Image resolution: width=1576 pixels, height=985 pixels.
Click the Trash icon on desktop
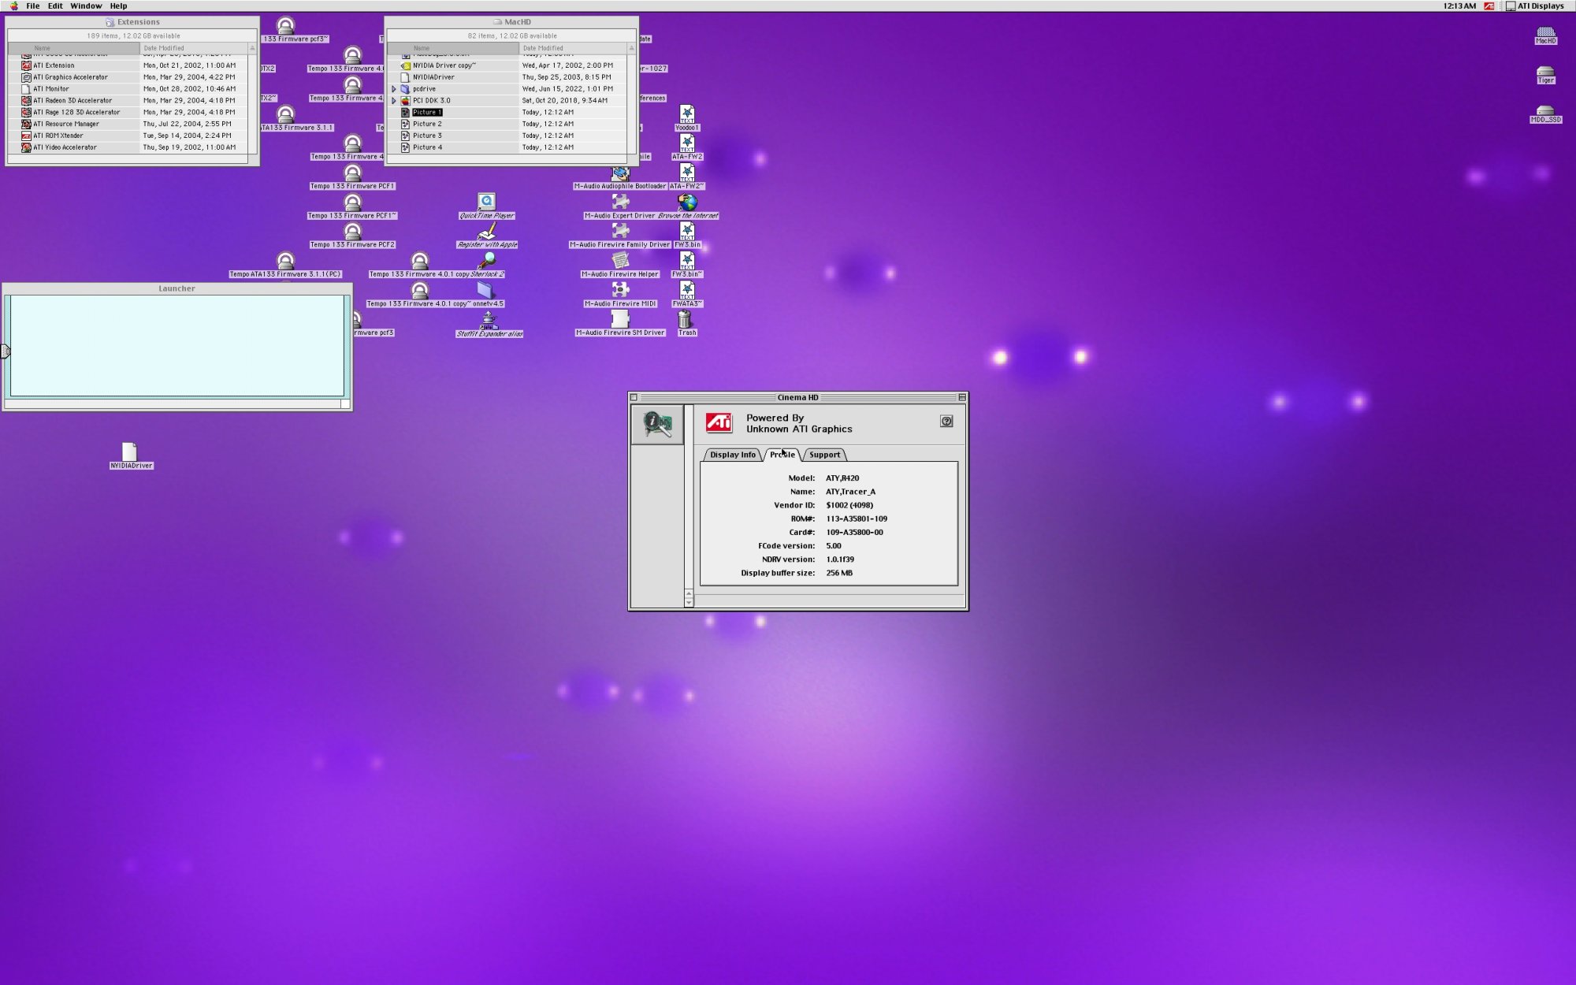685,319
